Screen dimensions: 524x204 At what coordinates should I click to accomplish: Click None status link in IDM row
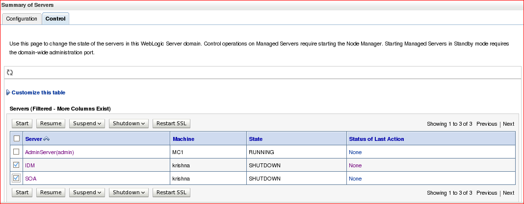point(355,165)
